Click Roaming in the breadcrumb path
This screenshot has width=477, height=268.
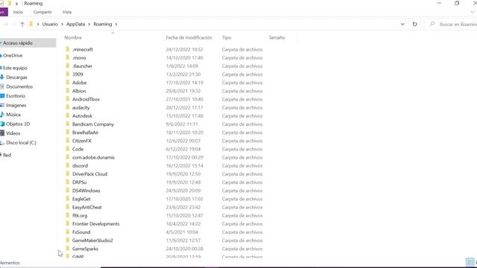pos(103,24)
